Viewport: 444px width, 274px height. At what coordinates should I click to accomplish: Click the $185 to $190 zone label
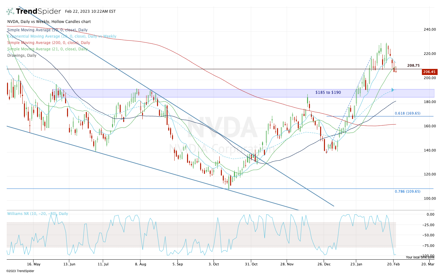tap(328, 93)
